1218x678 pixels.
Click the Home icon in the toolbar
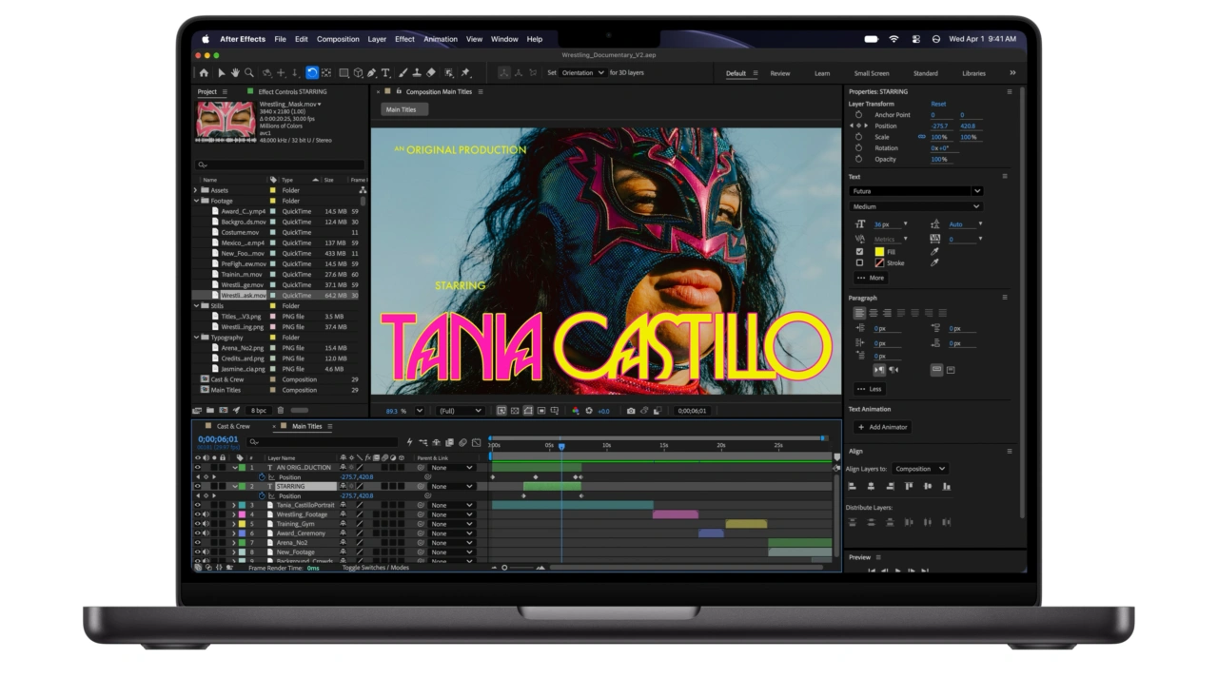coord(204,73)
